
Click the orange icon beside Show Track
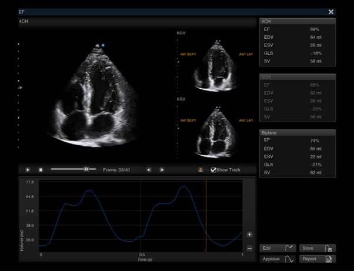click(201, 170)
